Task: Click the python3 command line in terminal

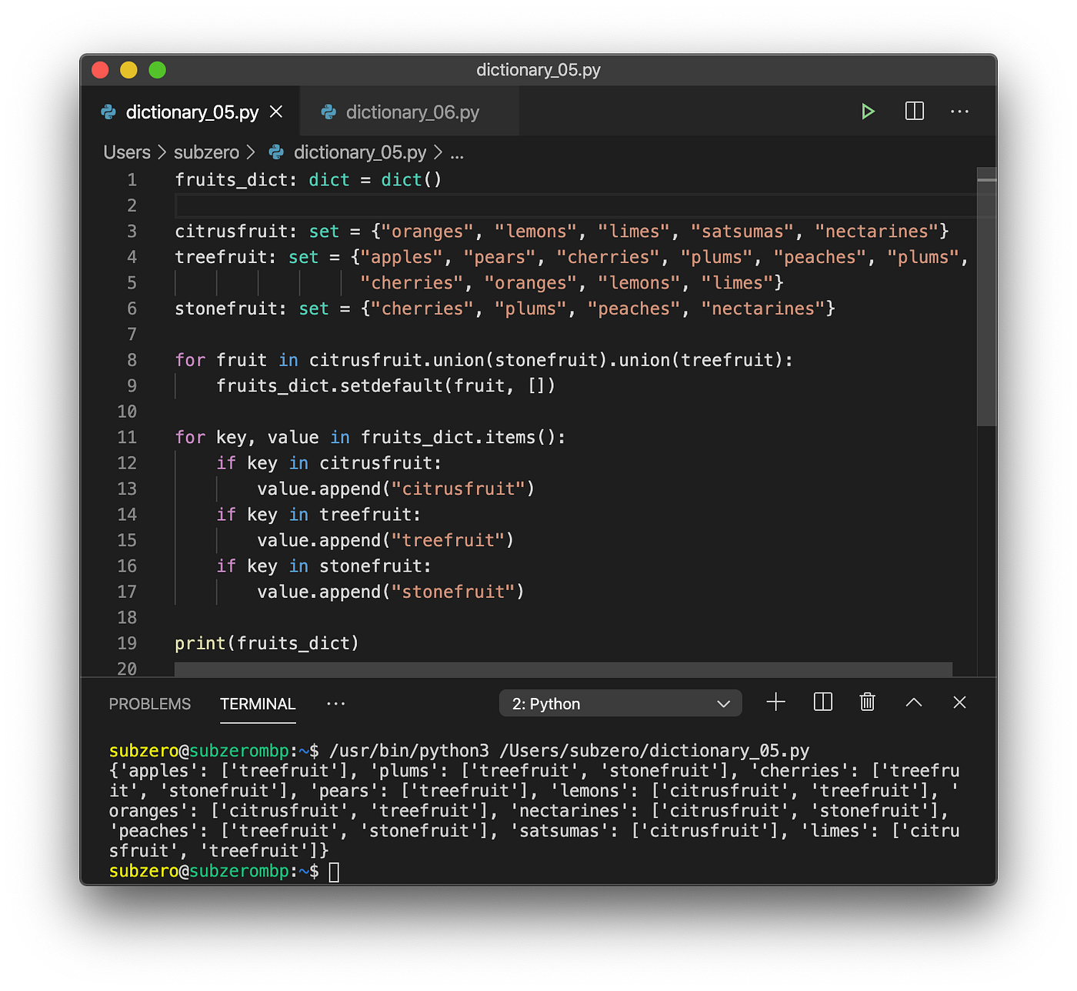Action: pyautogui.click(x=569, y=751)
